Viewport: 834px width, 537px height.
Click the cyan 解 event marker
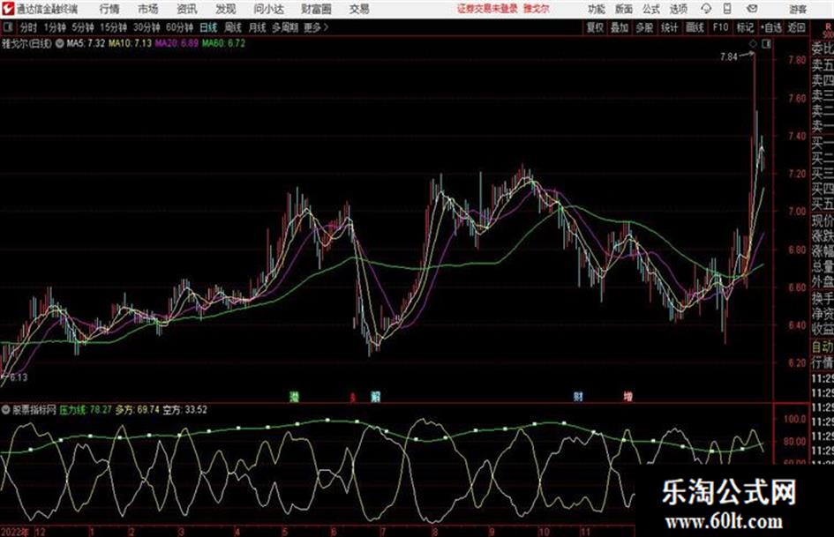point(375,397)
